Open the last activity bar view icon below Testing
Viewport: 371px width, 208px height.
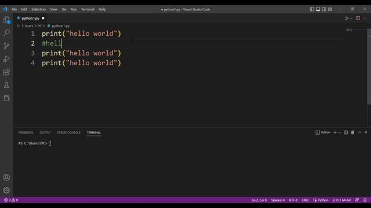coord(6,98)
